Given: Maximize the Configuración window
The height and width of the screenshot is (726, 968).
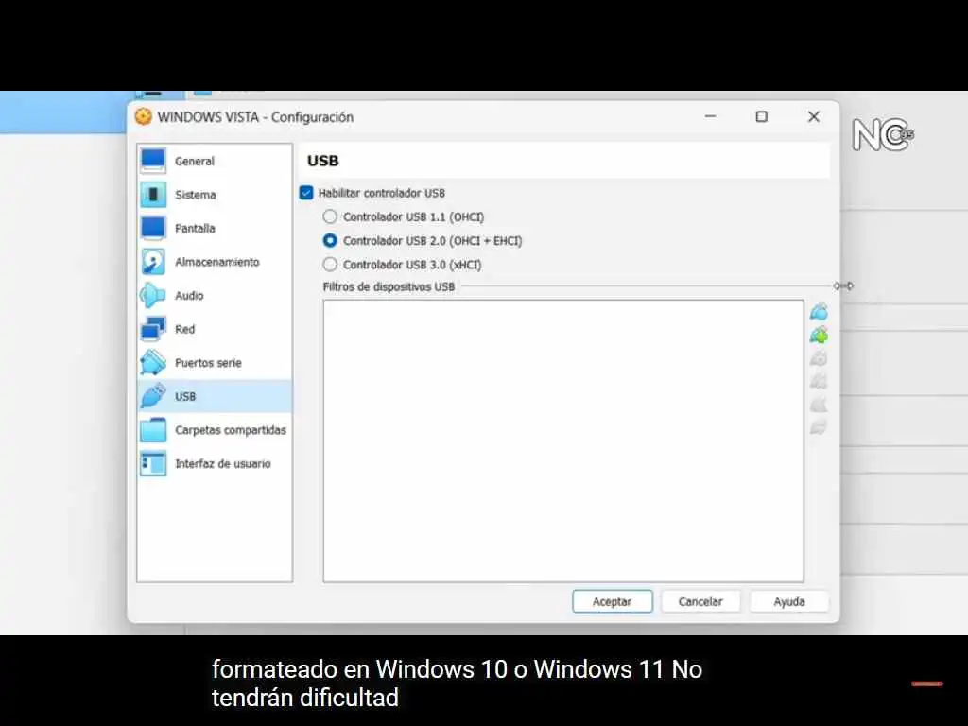Looking at the screenshot, I should 762,116.
